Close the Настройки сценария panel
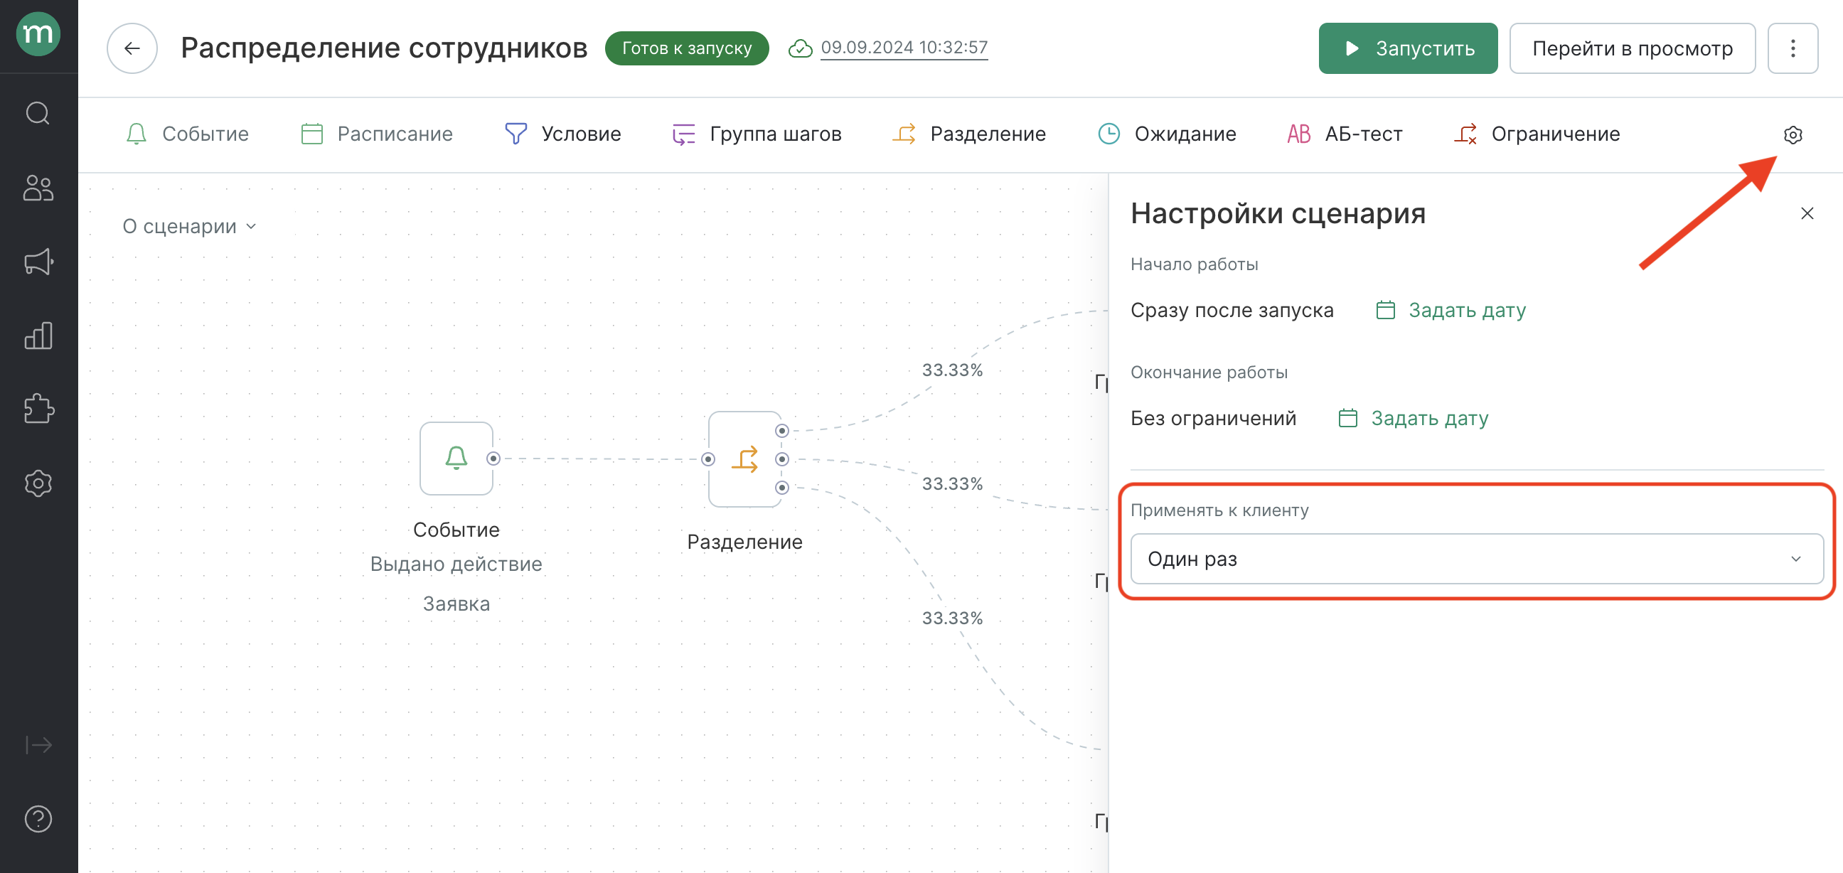The image size is (1843, 873). (1807, 213)
